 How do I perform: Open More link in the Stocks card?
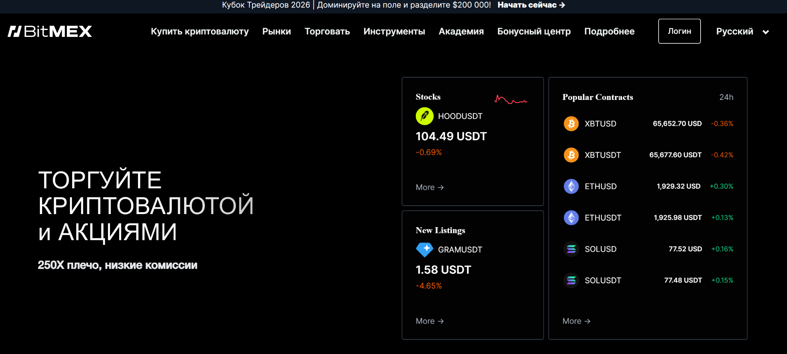pos(430,188)
